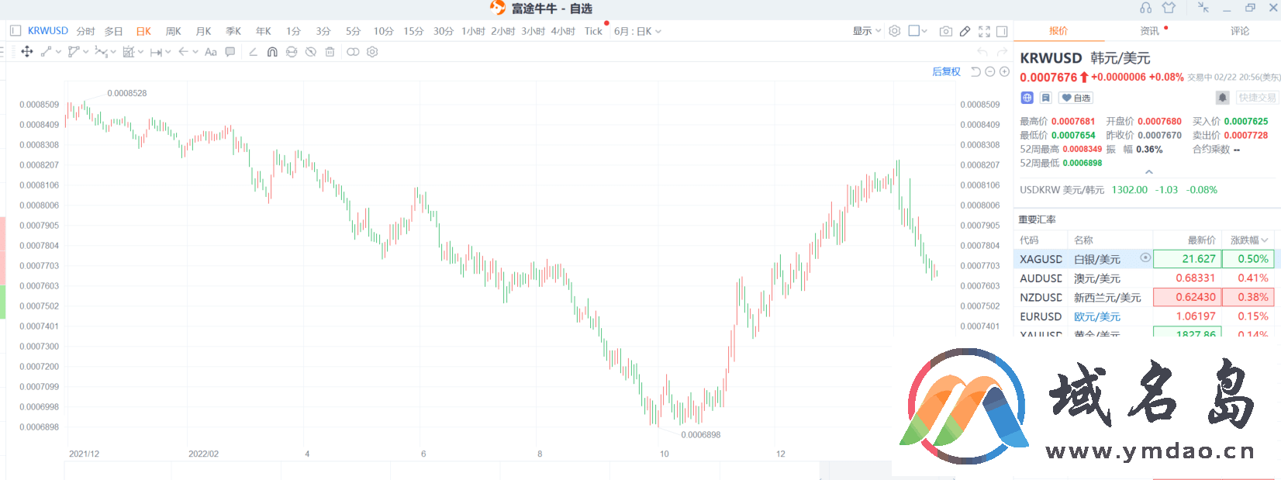Viewport: 1281px width, 480px height.
Task: Select the Aa text annotation tool
Action: [x=211, y=52]
